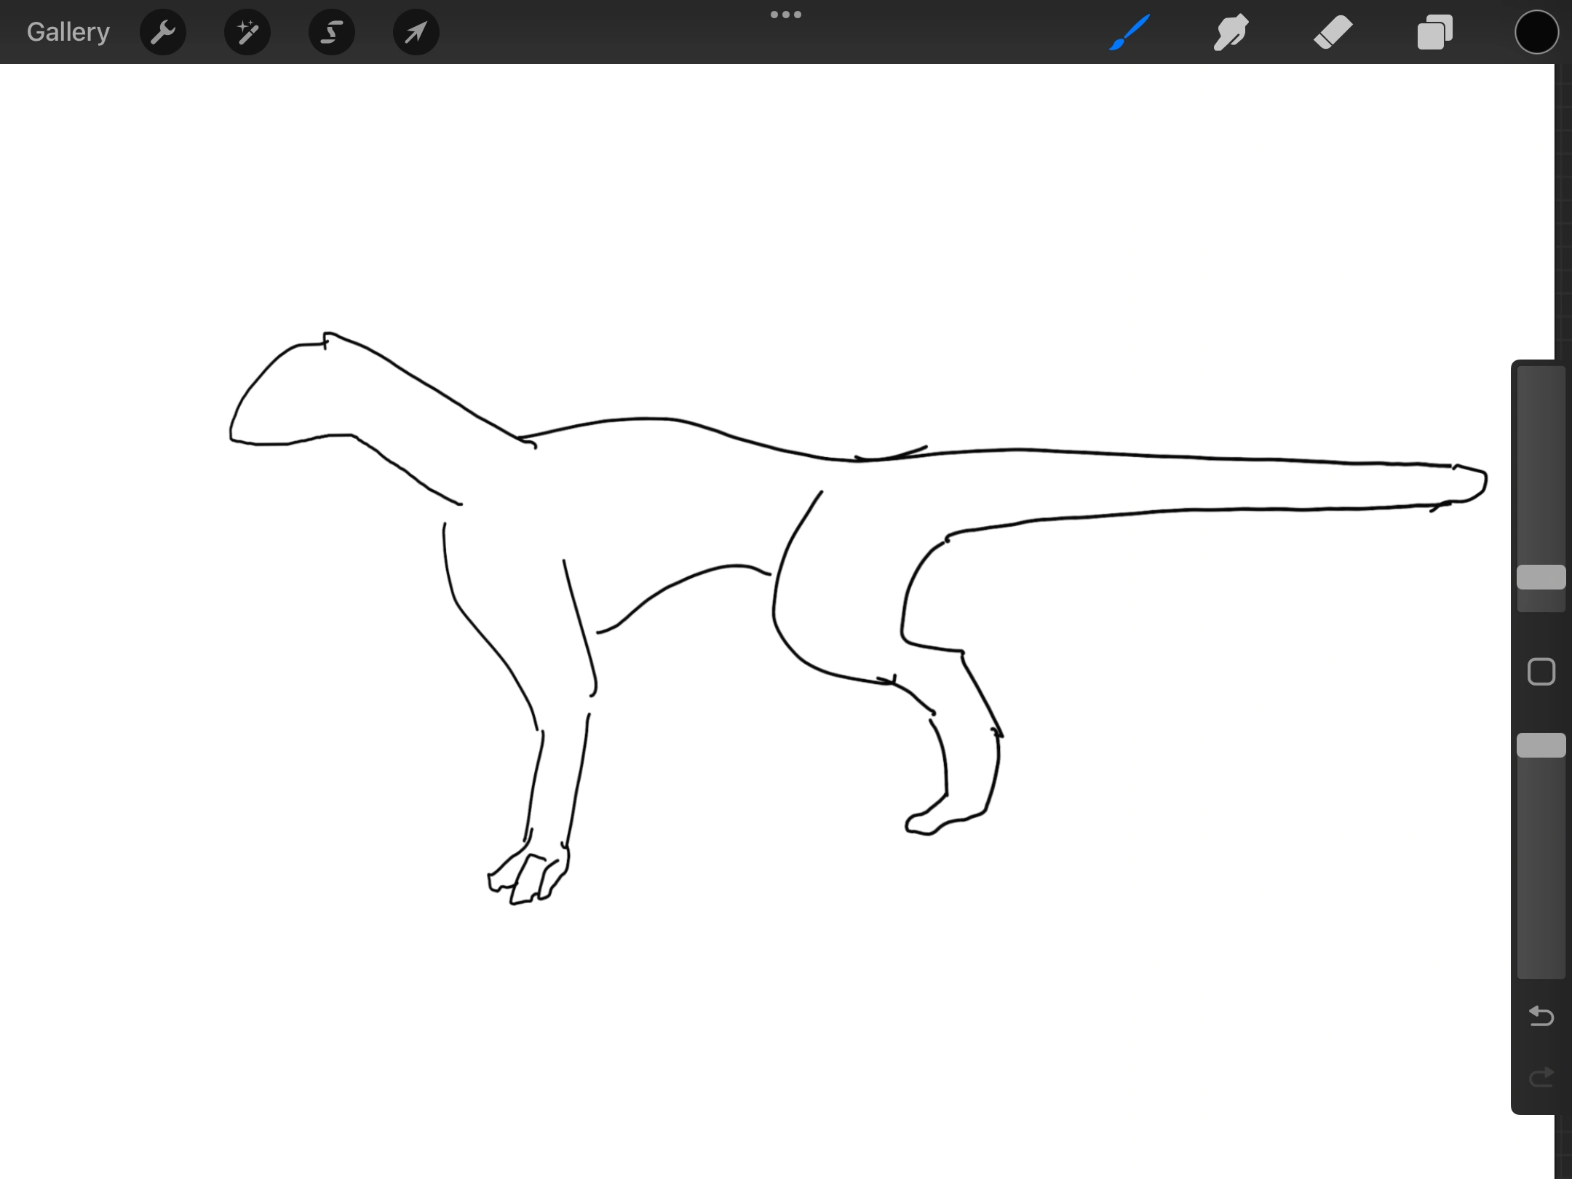Viewport: 1572px width, 1179px height.
Task: Select the Smudge finger tool
Action: (x=1231, y=32)
